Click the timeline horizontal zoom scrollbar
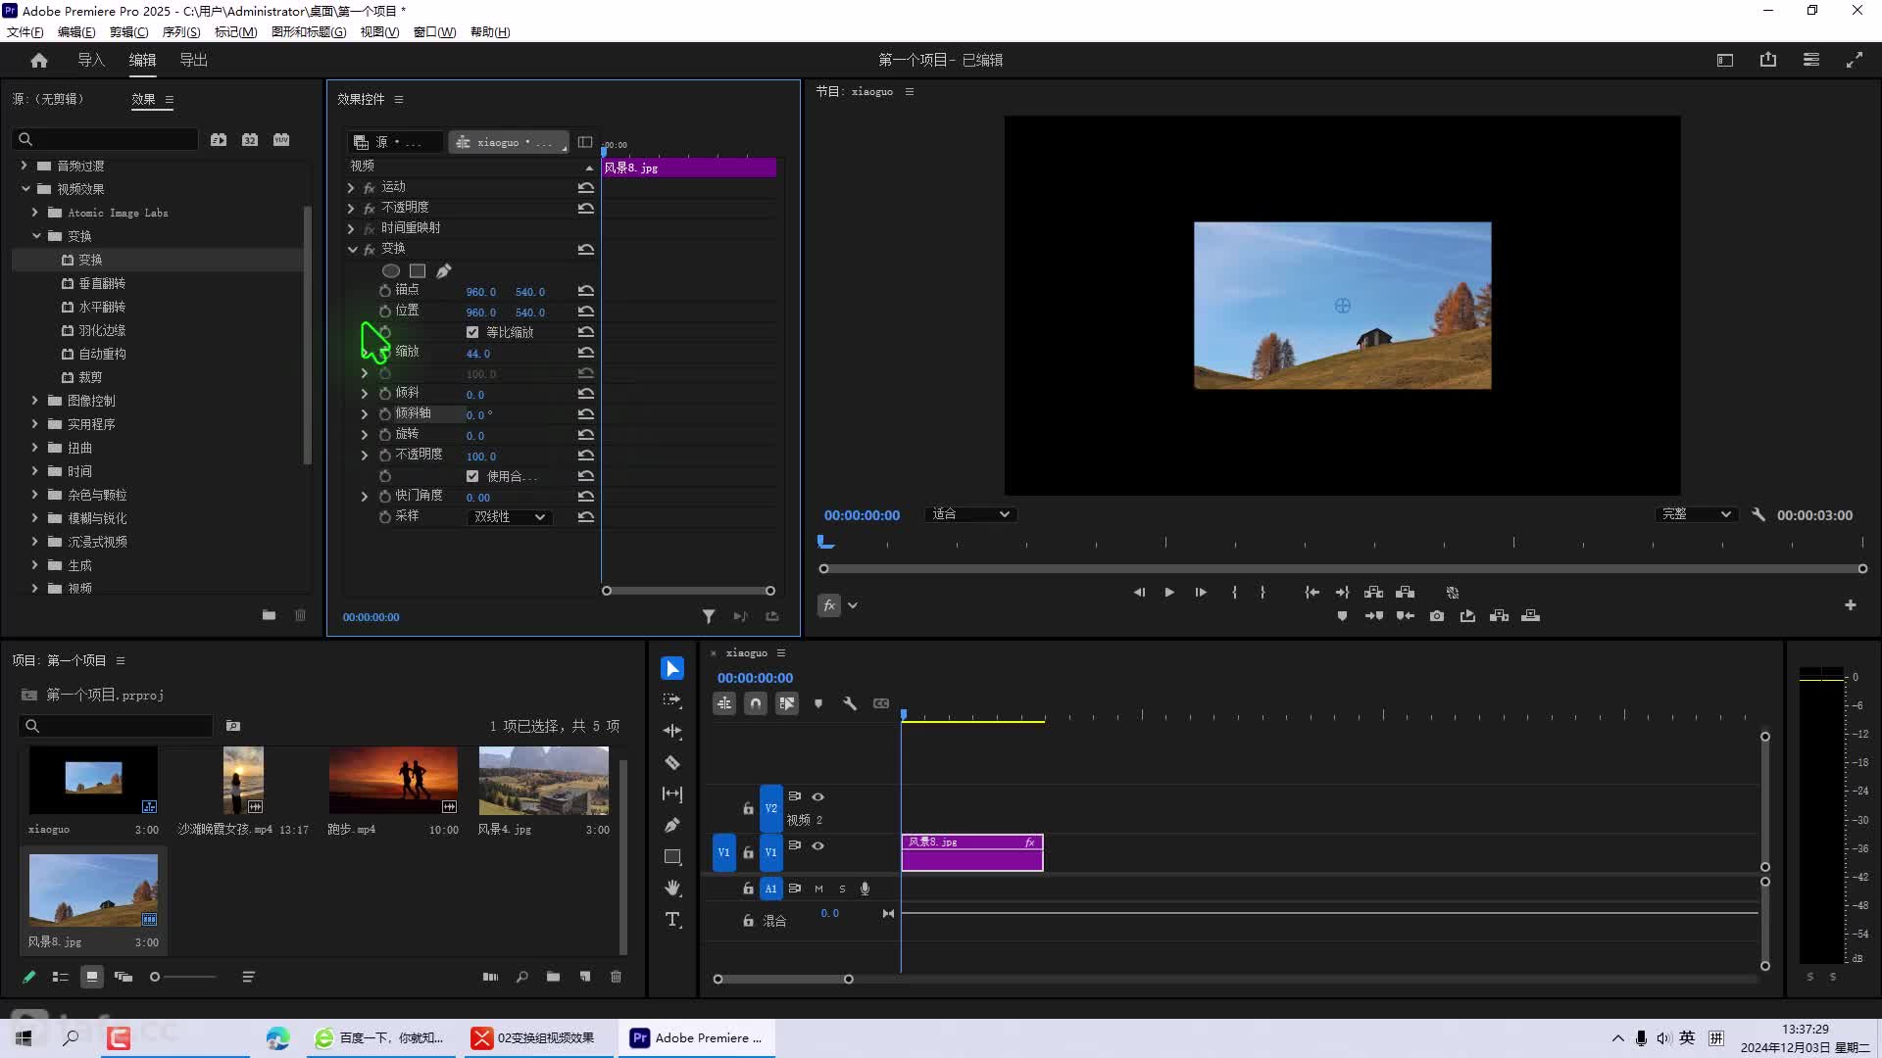Image resolution: width=1882 pixels, height=1058 pixels. tap(783, 979)
